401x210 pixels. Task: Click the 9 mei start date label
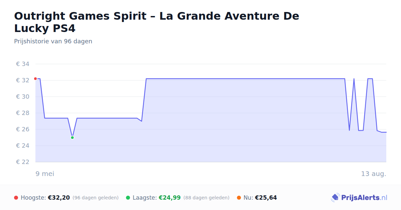pos(45,174)
